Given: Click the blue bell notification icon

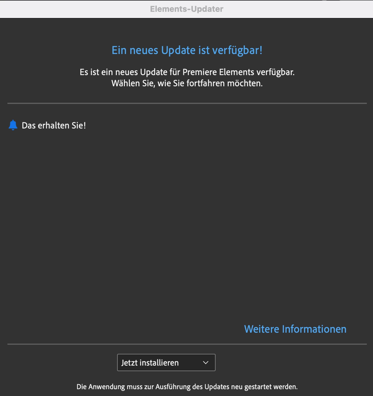Looking at the screenshot, I should coord(13,125).
